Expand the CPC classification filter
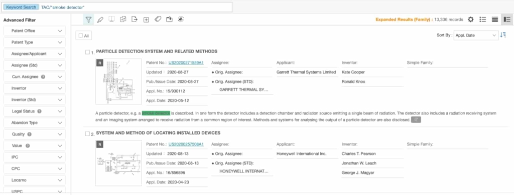Image resolution: width=514 pixels, height=195 pixels. coord(35,168)
